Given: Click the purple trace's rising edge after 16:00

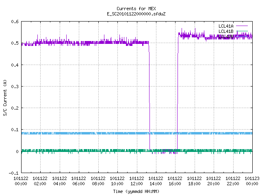Looking at the screenshot, I should pyautogui.click(x=178, y=93).
